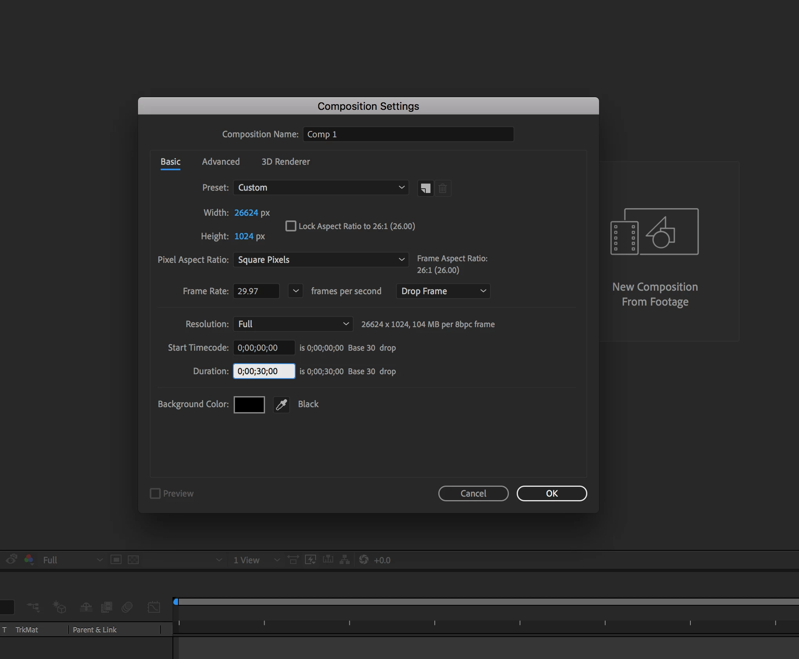The image size is (799, 659).
Task: Toggle the transparency grid button
Action: pyautogui.click(x=133, y=560)
